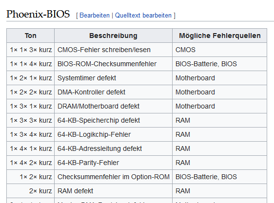Open the Quelltext bearbeiten link
The width and height of the screenshot is (274, 203).
(143, 16)
